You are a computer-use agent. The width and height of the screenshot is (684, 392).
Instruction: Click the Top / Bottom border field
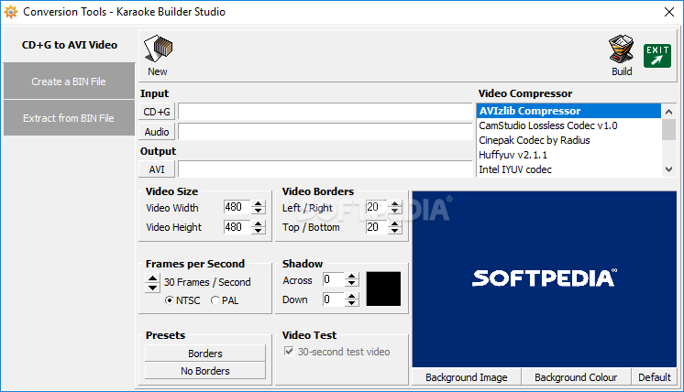[377, 227]
